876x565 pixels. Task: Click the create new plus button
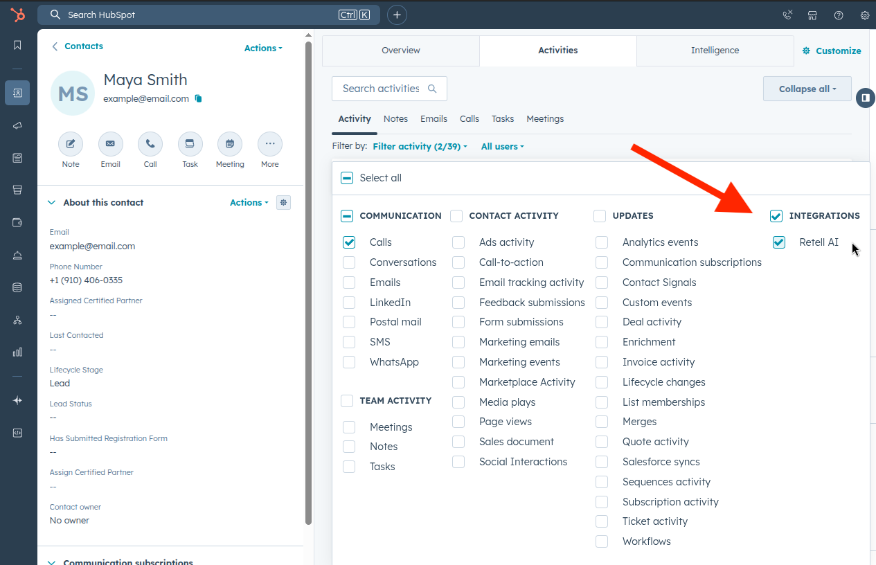coord(397,15)
